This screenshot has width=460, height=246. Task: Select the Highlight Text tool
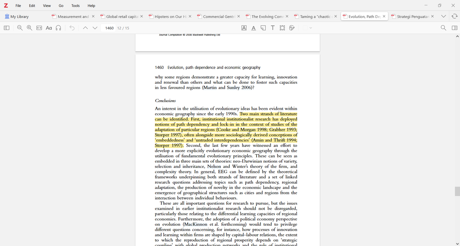coord(244,28)
